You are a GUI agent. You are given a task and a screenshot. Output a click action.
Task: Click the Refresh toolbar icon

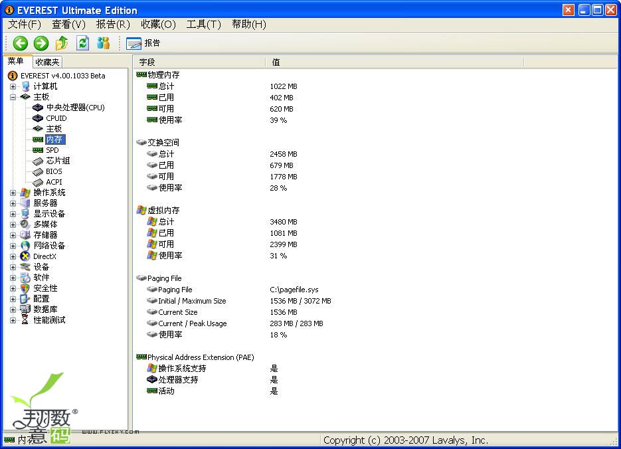tap(82, 43)
